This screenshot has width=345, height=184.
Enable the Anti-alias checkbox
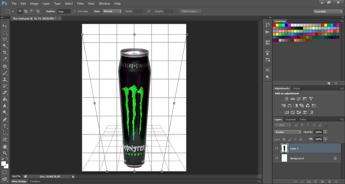(x=75, y=11)
